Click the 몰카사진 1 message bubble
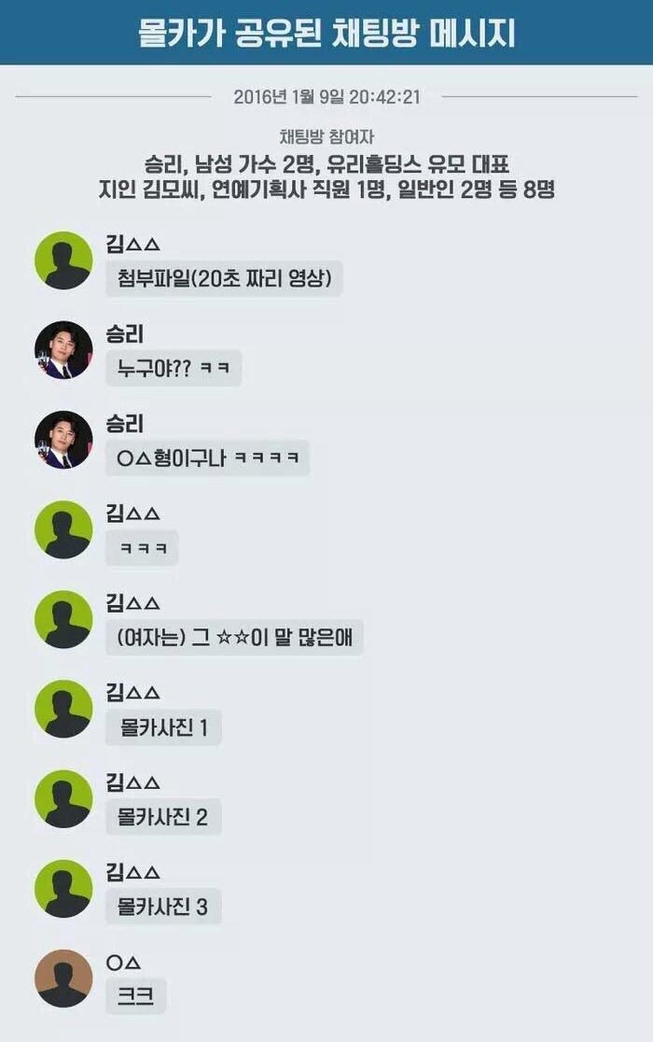 163,727
